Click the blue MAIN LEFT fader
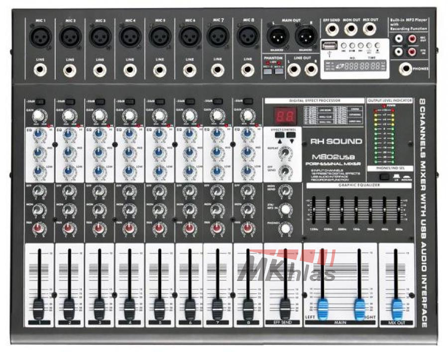Screen dimensions: 448x352 (323, 309)
